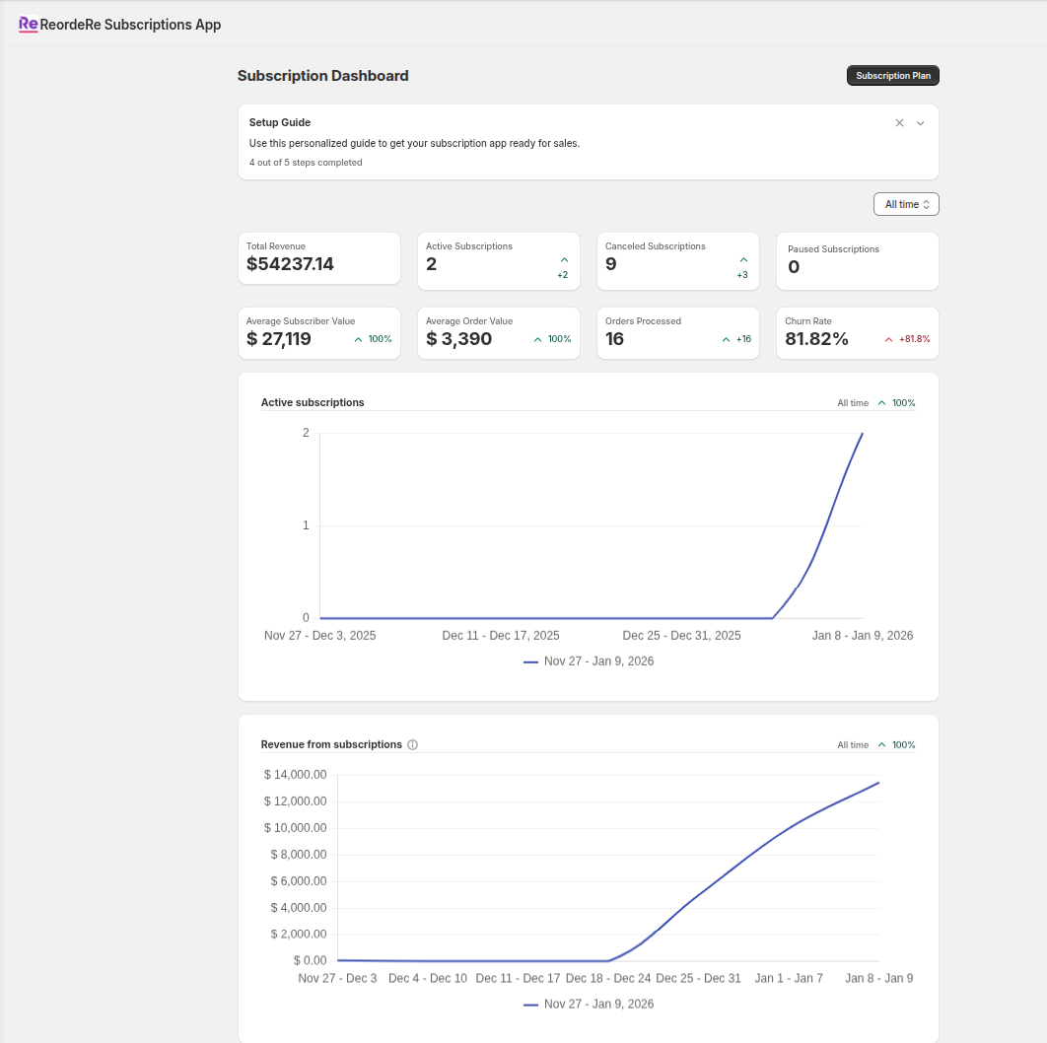Click the Orders Processed trend arrow icon
The height and width of the screenshot is (1043, 1047).
727,339
